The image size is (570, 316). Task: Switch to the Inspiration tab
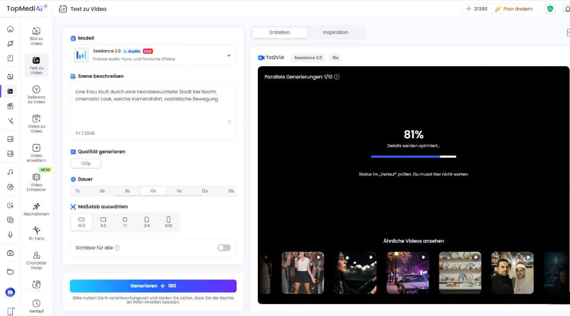point(335,32)
